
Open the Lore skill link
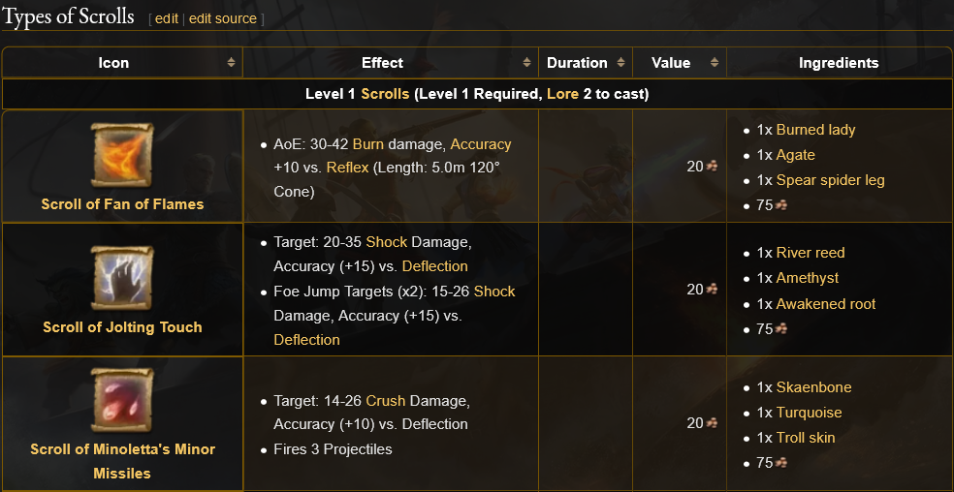pos(563,94)
